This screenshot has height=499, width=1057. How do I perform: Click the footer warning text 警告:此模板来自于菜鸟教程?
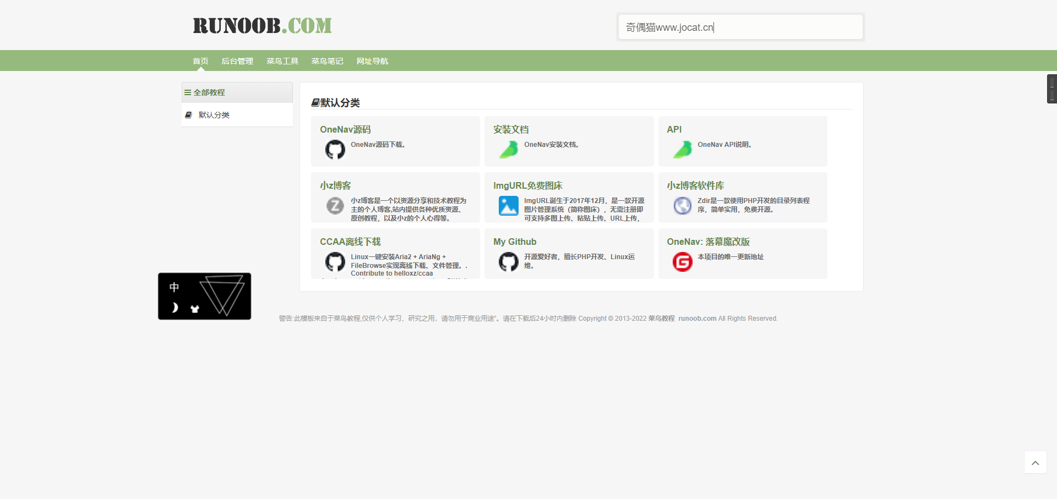(x=319, y=319)
